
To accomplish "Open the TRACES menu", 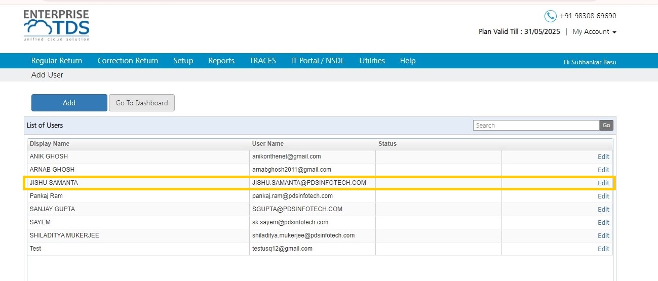I will pos(262,61).
